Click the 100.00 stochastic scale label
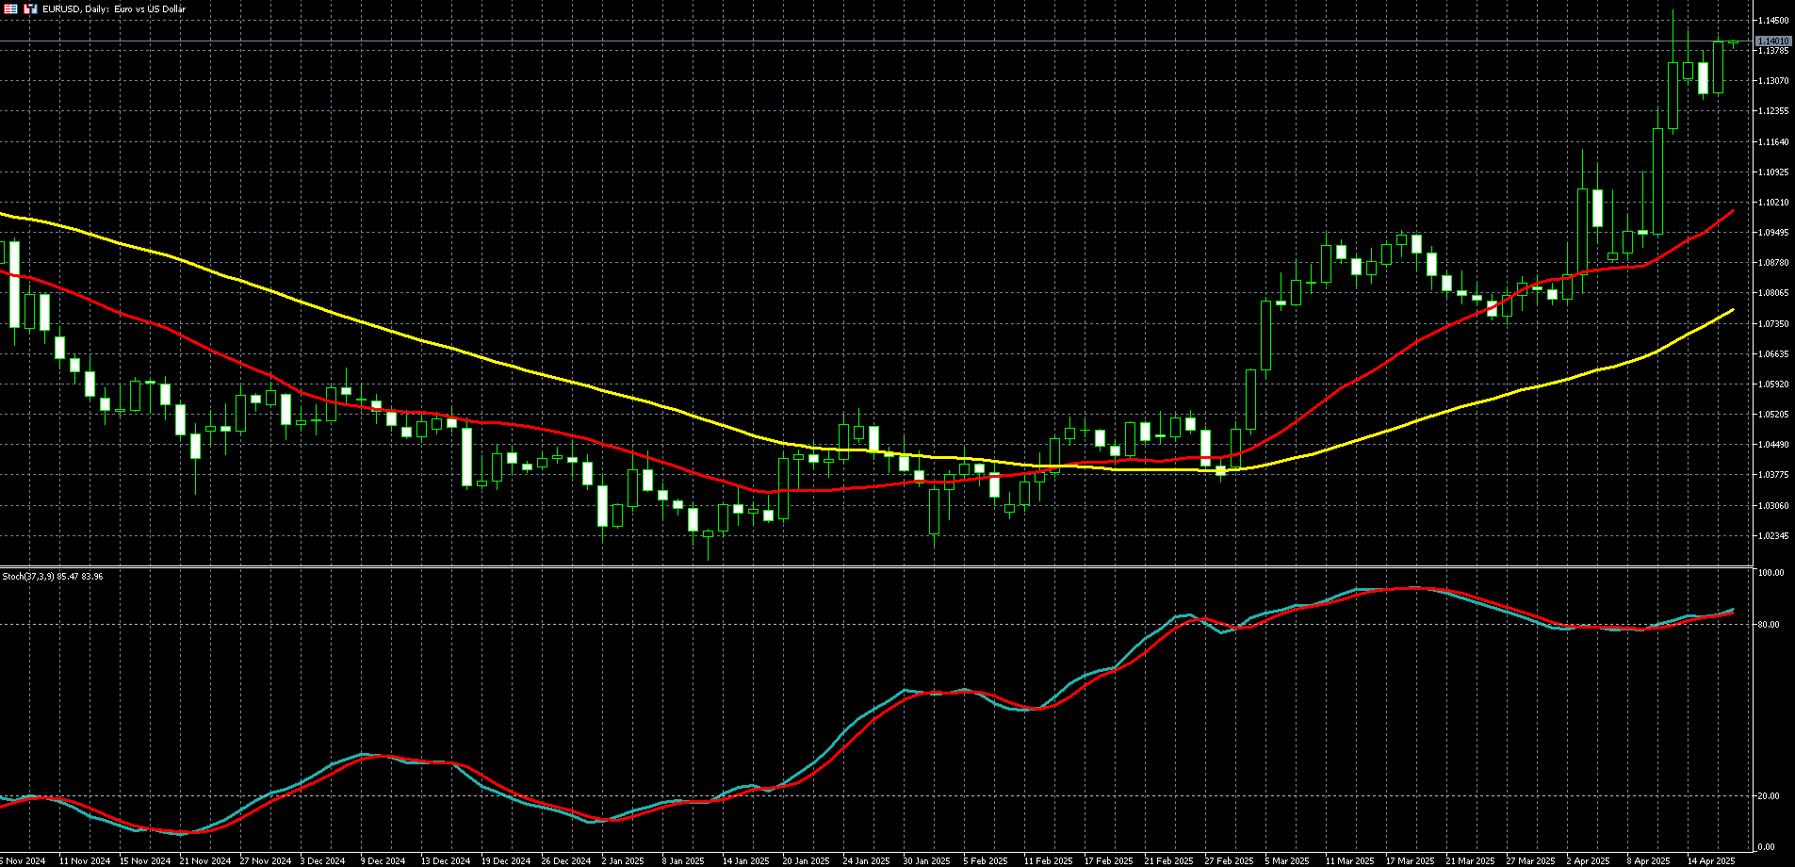This screenshot has height=867, width=1795. coord(1771,573)
